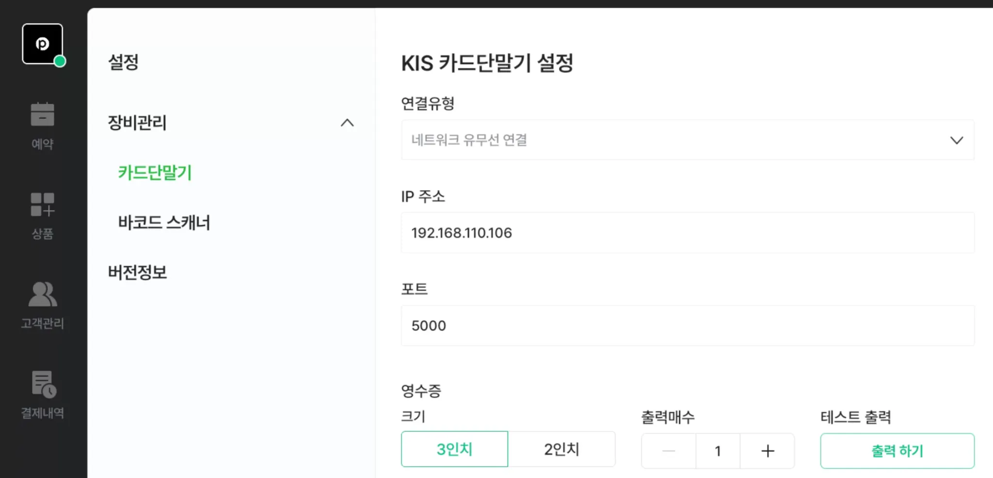Open the 상품 products grid icon

point(43,204)
